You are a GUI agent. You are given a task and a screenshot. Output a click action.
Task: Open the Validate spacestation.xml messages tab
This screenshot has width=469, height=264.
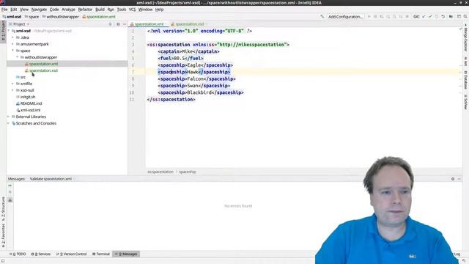click(51, 179)
